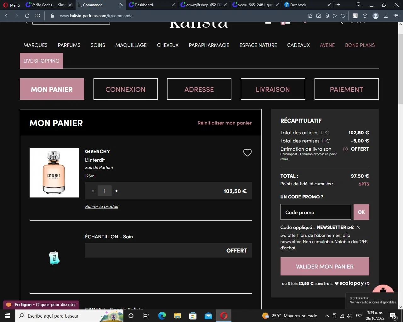Open AVÈNE menu

pos(327,45)
